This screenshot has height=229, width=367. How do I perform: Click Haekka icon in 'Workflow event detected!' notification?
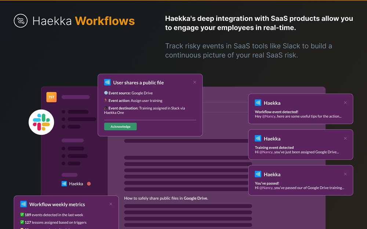pyautogui.click(x=258, y=103)
